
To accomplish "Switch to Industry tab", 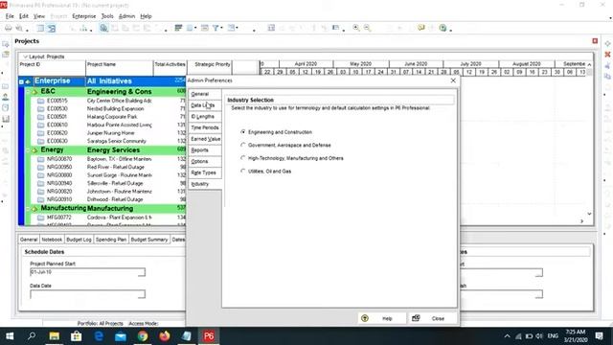I will click(x=205, y=184).
